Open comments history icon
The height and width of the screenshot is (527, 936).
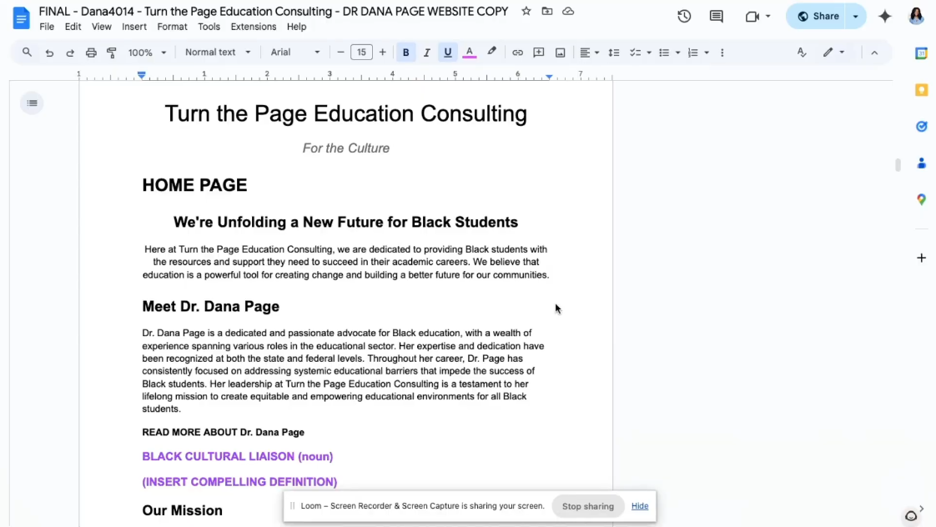[717, 16]
